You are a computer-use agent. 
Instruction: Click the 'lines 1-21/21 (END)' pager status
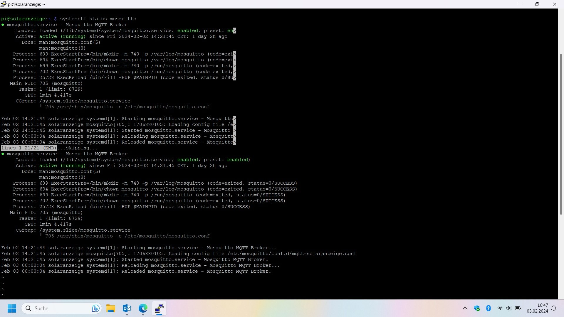coord(29,148)
